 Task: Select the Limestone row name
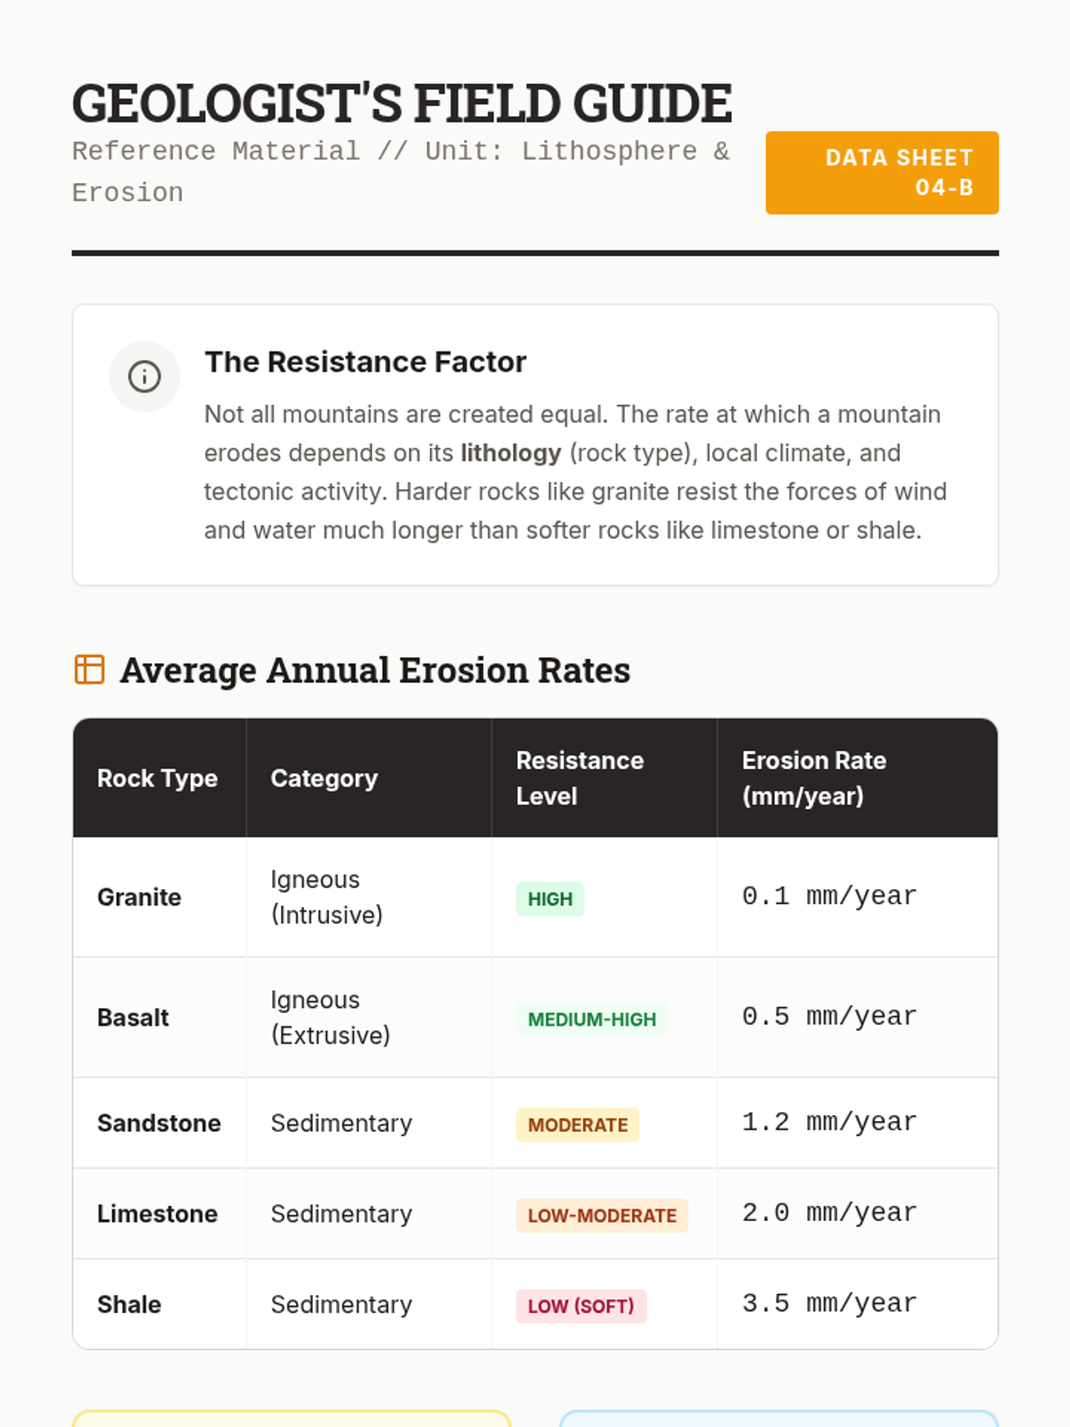coord(157,1214)
